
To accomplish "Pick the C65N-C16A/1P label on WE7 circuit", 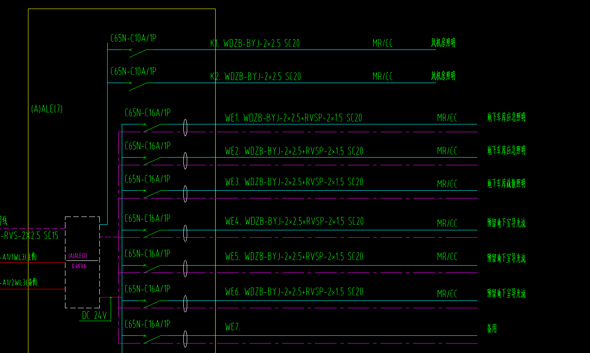I will [x=148, y=324].
